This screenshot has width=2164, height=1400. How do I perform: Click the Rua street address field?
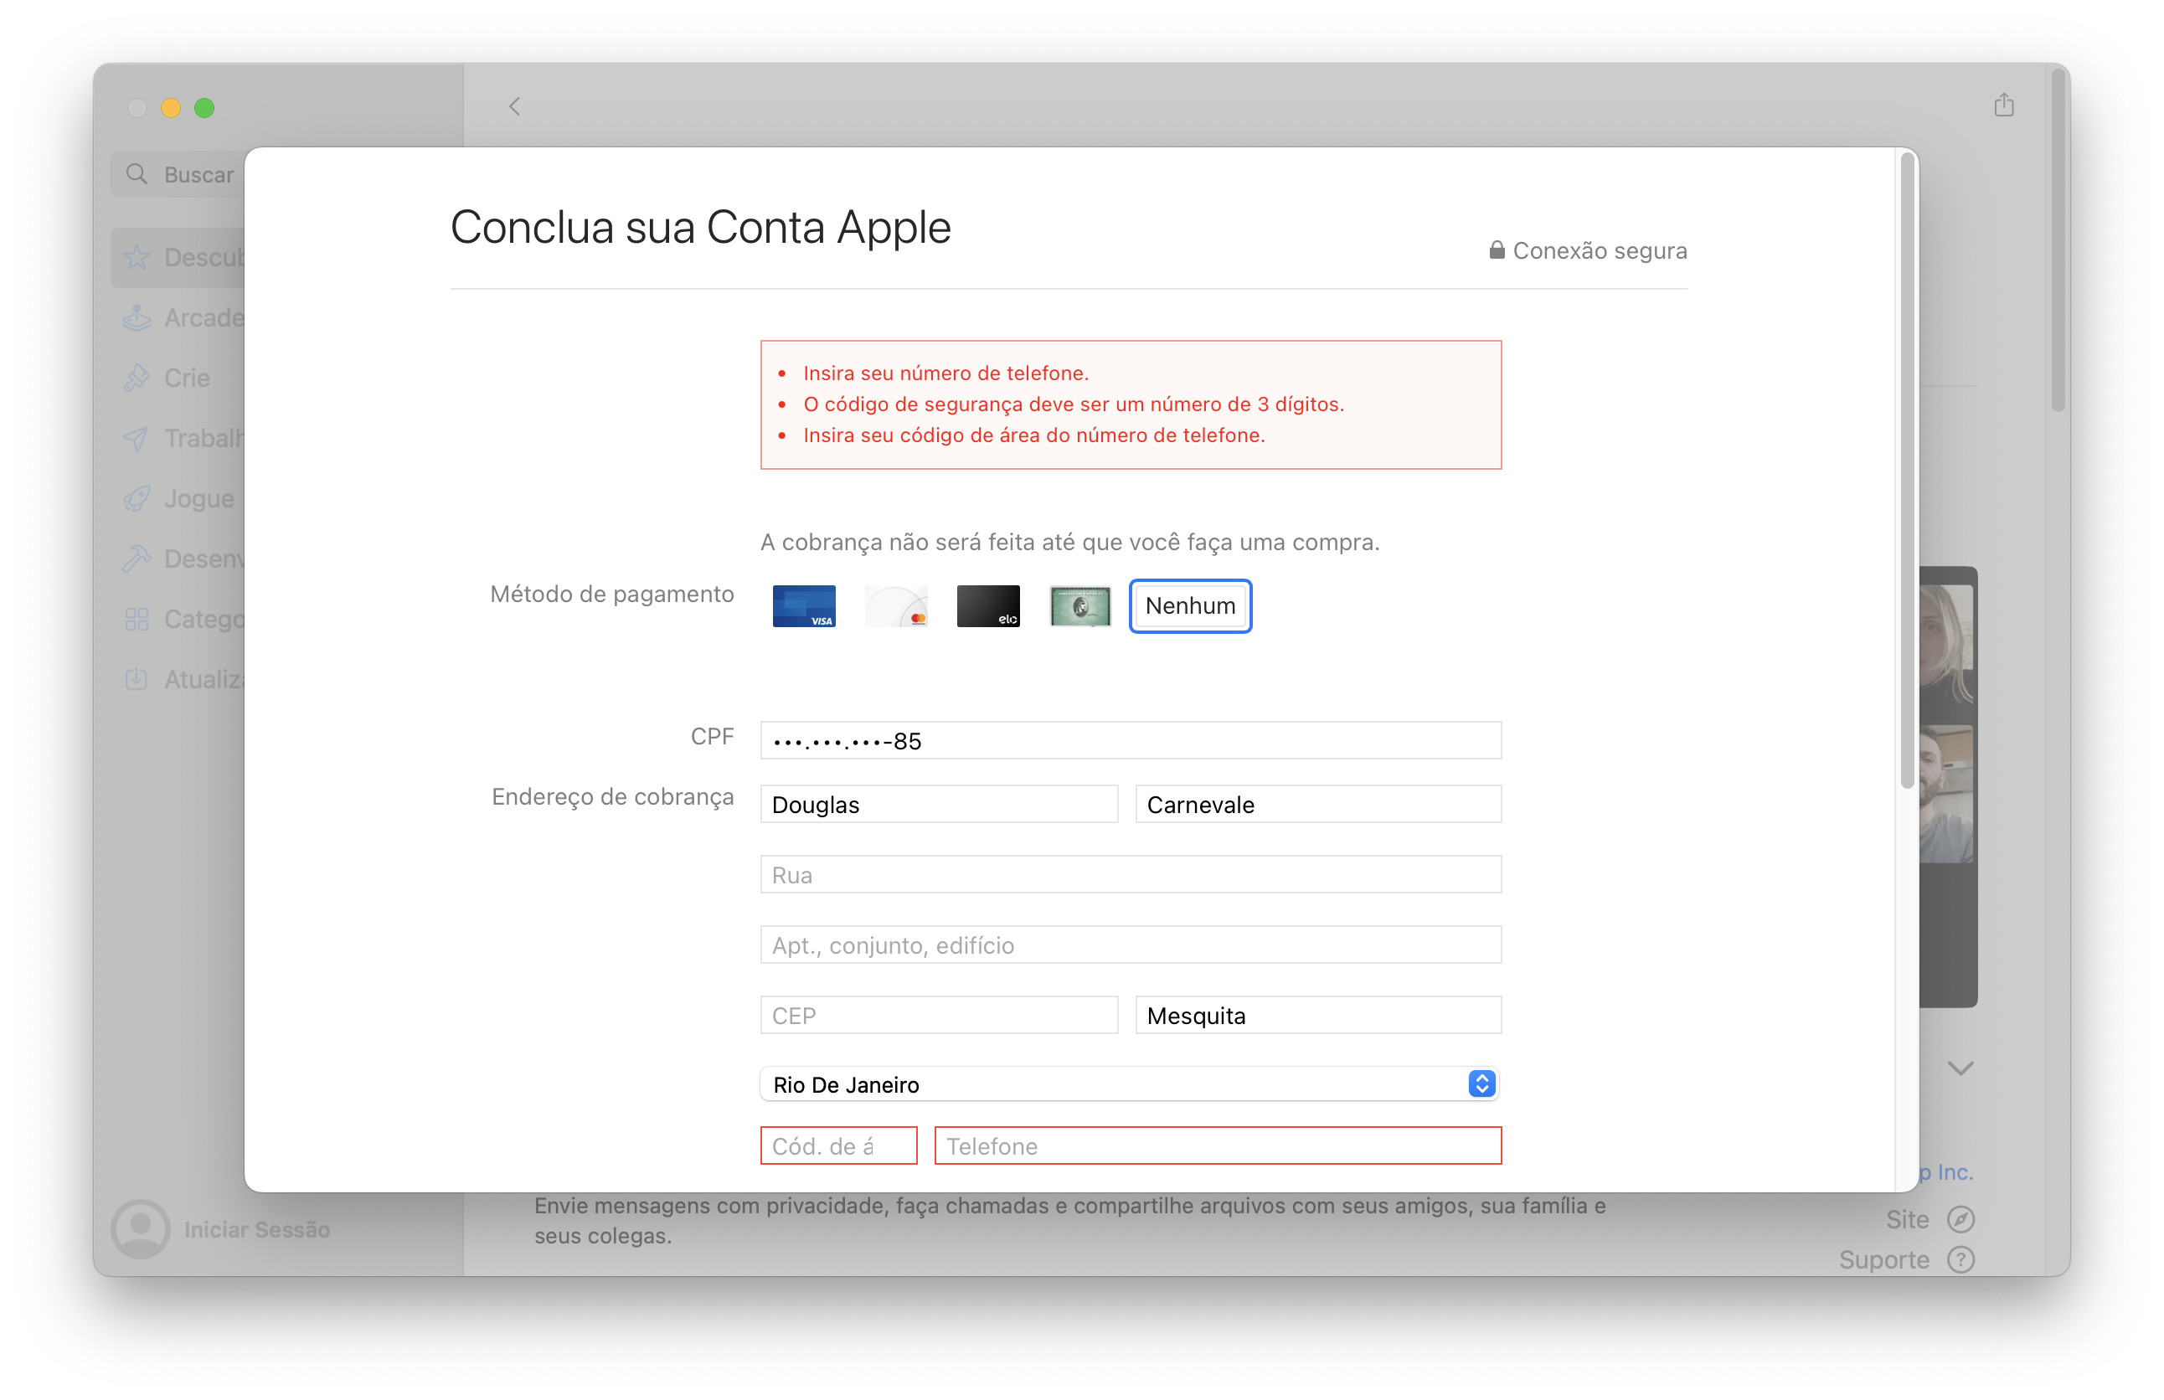1131,874
